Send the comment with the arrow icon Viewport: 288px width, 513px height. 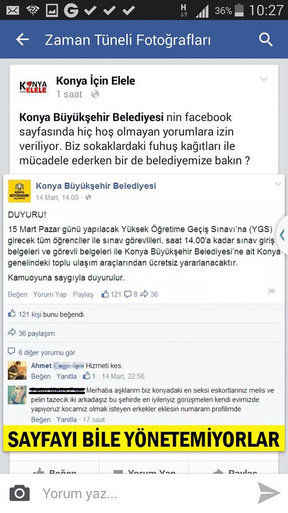[269, 493]
